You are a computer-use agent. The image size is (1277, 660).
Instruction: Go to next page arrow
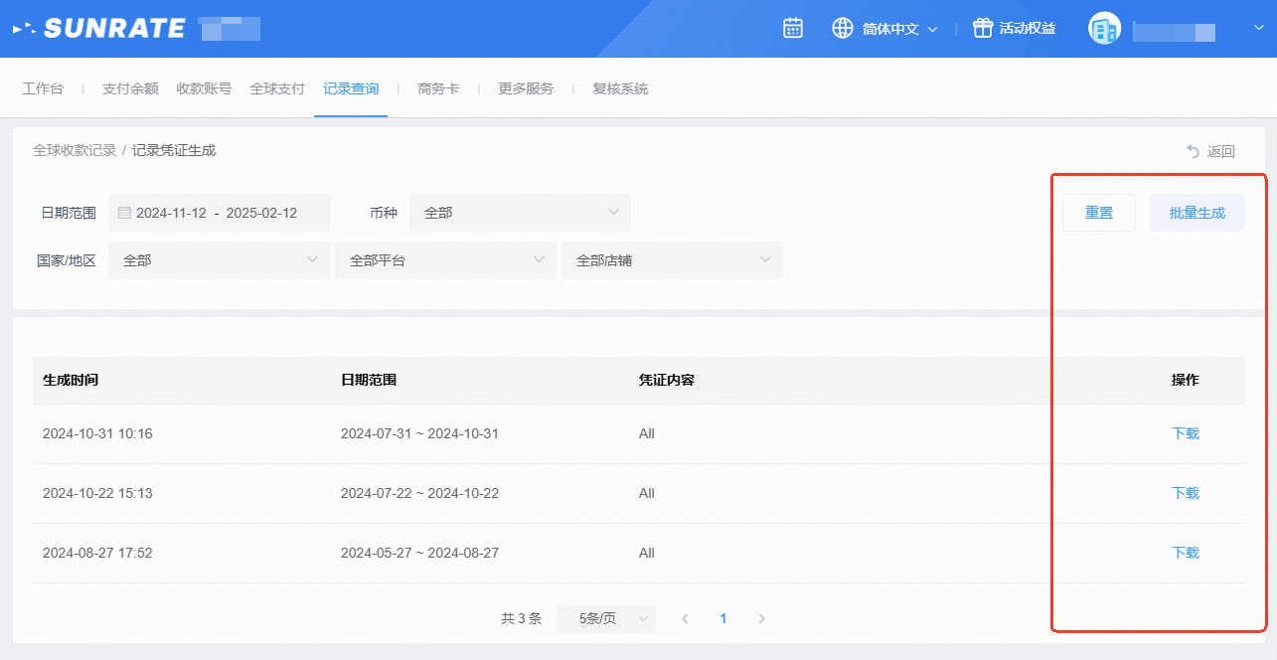click(x=762, y=618)
